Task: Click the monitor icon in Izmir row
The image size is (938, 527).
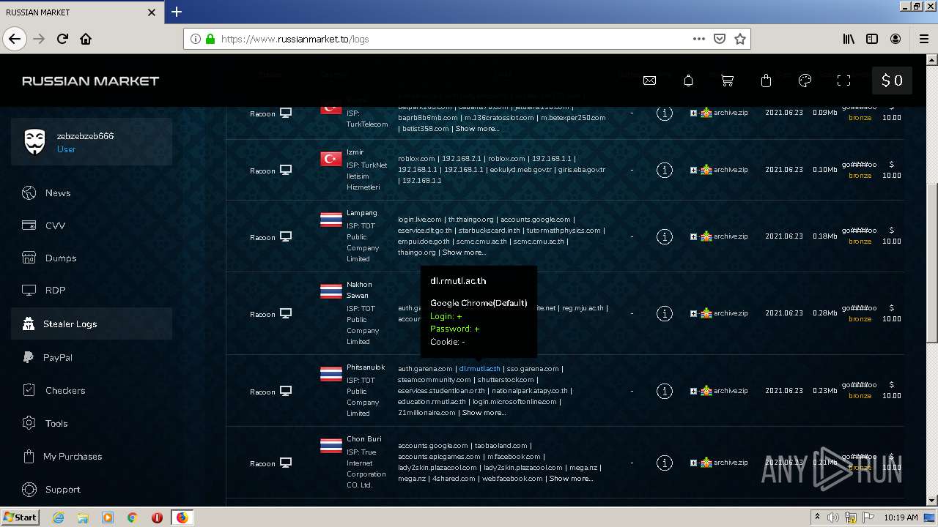Action: (x=286, y=170)
